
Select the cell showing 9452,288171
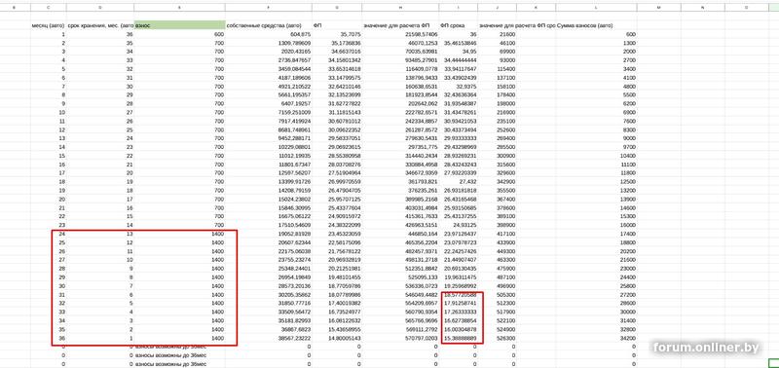tap(269, 139)
